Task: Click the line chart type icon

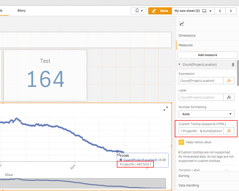Action: click(182, 23)
